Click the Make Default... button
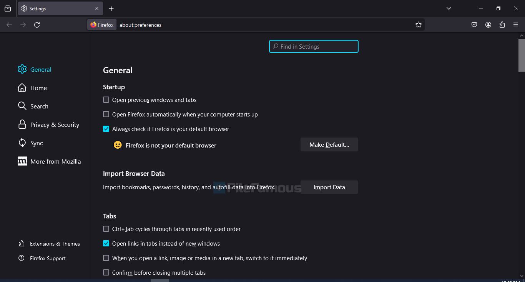The height and width of the screenshot is (282, 525). point(329,144)
